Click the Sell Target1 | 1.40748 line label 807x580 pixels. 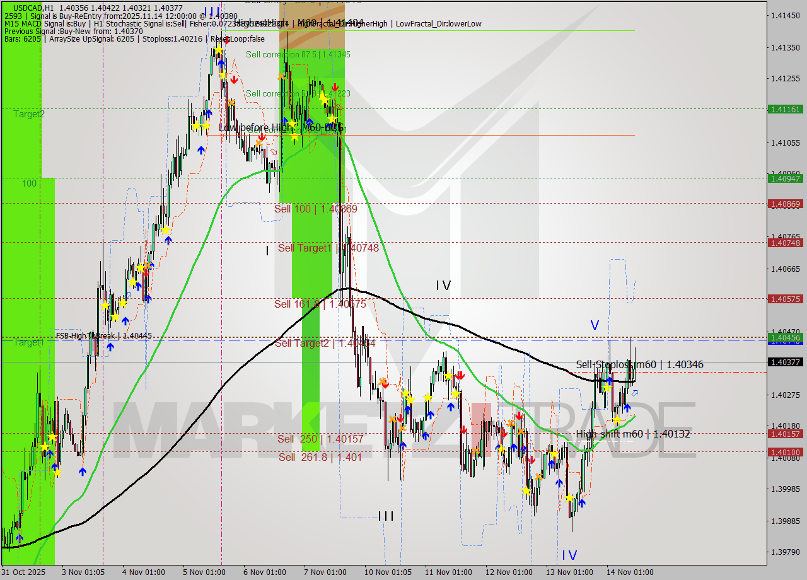tap(328, 248)
